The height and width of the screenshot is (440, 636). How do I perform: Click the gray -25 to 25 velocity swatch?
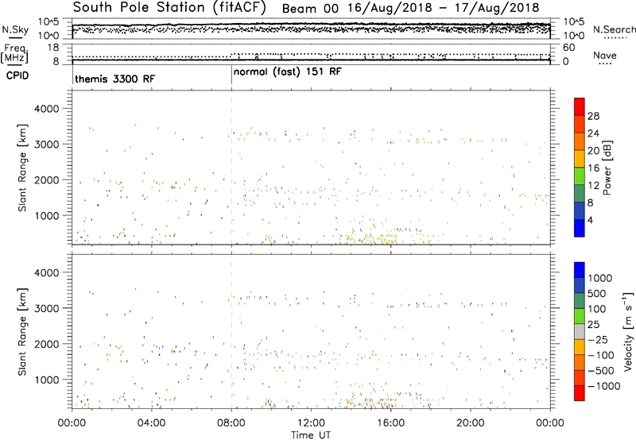coord(580,331)
